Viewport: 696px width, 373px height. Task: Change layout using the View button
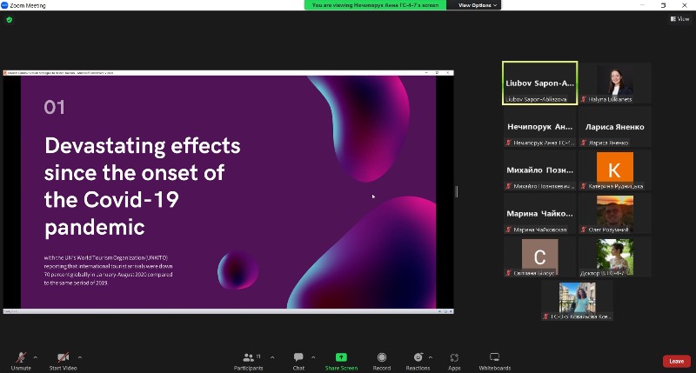[x=680, y=18]
